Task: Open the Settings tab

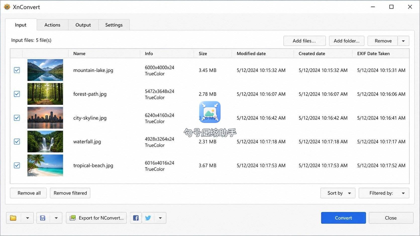Action: (114, 25)
